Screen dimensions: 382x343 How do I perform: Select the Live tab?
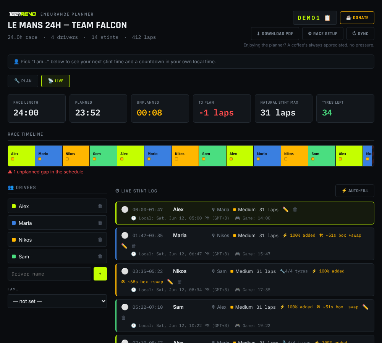pos(55,81)
